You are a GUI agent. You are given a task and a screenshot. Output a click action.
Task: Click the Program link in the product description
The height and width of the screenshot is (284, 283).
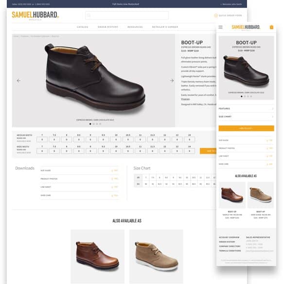(x=185, y=99)
